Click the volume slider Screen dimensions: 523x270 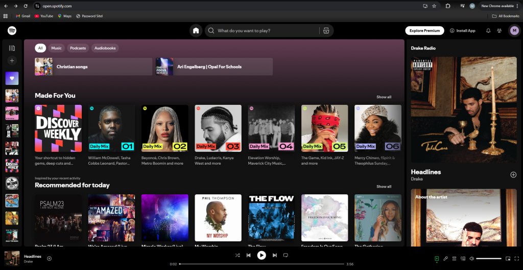coord(489,258)
